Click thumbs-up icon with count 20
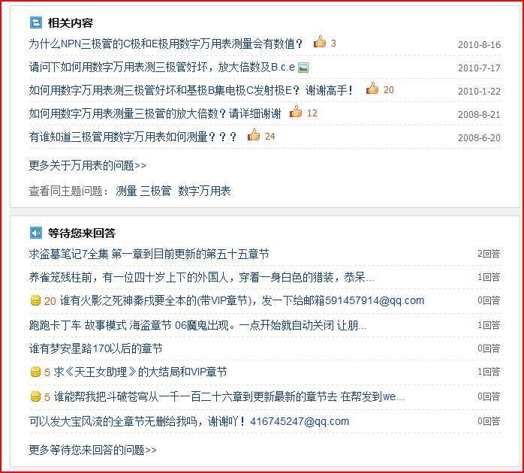Image resolution: width=524 pixels, height=473 pixels. (372, 89)
